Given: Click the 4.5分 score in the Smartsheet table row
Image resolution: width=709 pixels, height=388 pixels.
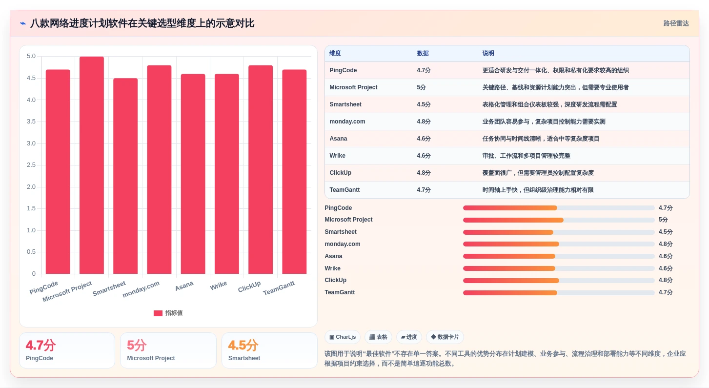Looking at the screenshot, I should [x=424, y=104].
